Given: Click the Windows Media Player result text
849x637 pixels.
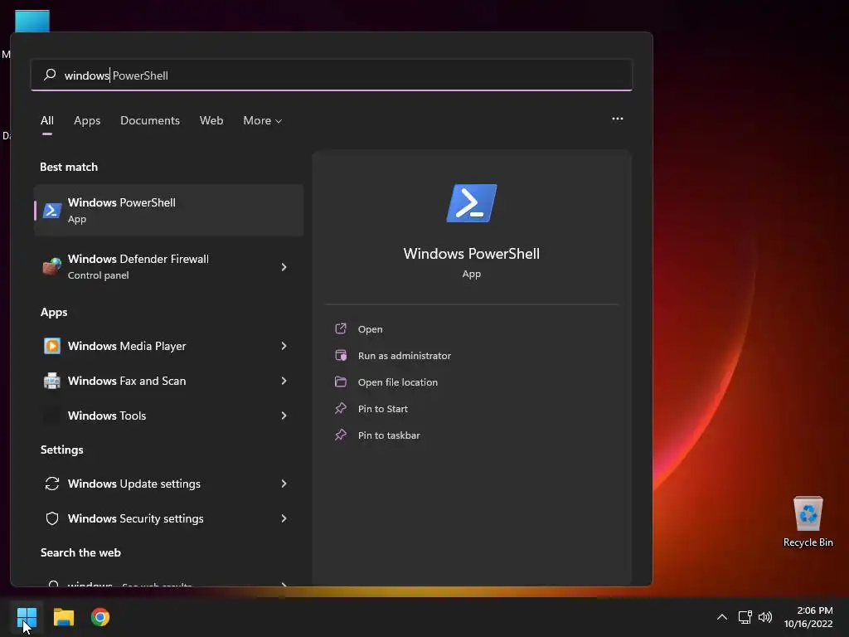Looking at the screenshot, I should [x=127, y=346].
